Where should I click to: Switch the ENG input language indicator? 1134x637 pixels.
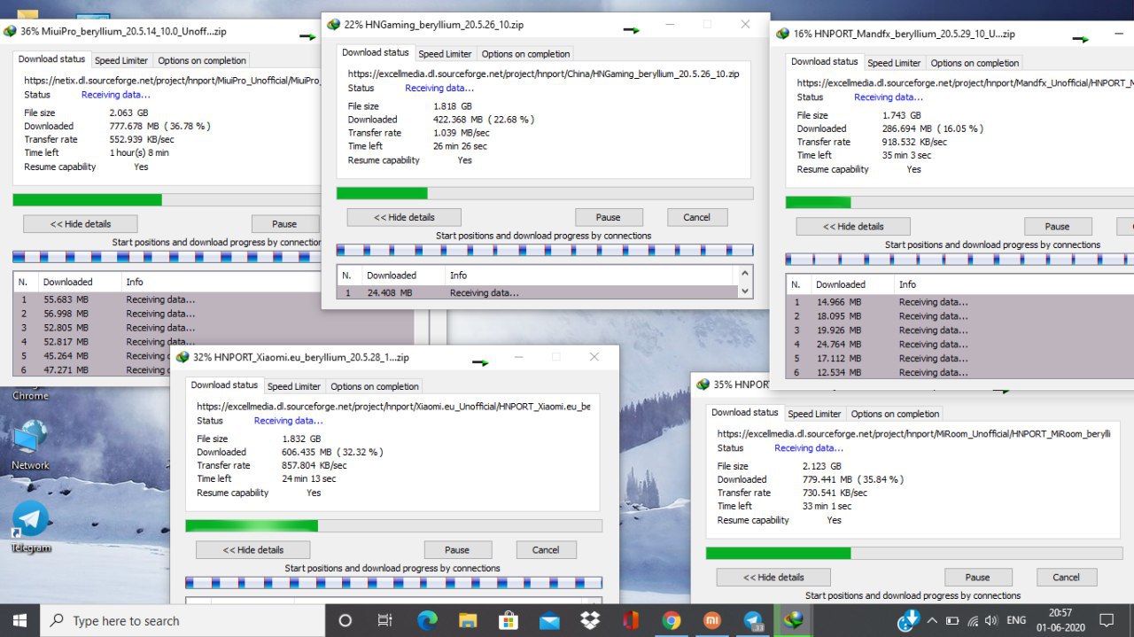click(1017, 620)
